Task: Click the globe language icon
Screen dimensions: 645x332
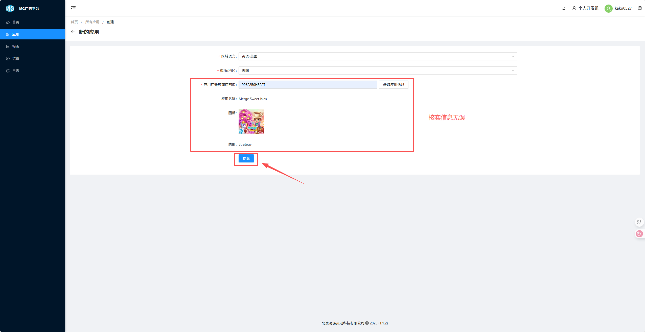Action: (640, 8)
